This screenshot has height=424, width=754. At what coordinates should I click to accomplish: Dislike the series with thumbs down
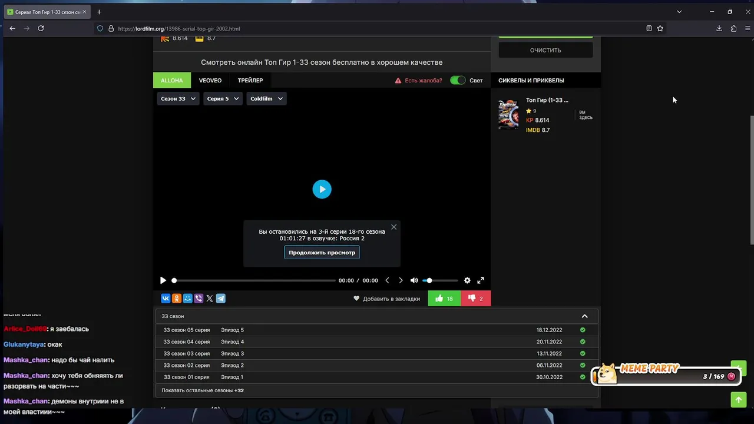coord(476,299)
